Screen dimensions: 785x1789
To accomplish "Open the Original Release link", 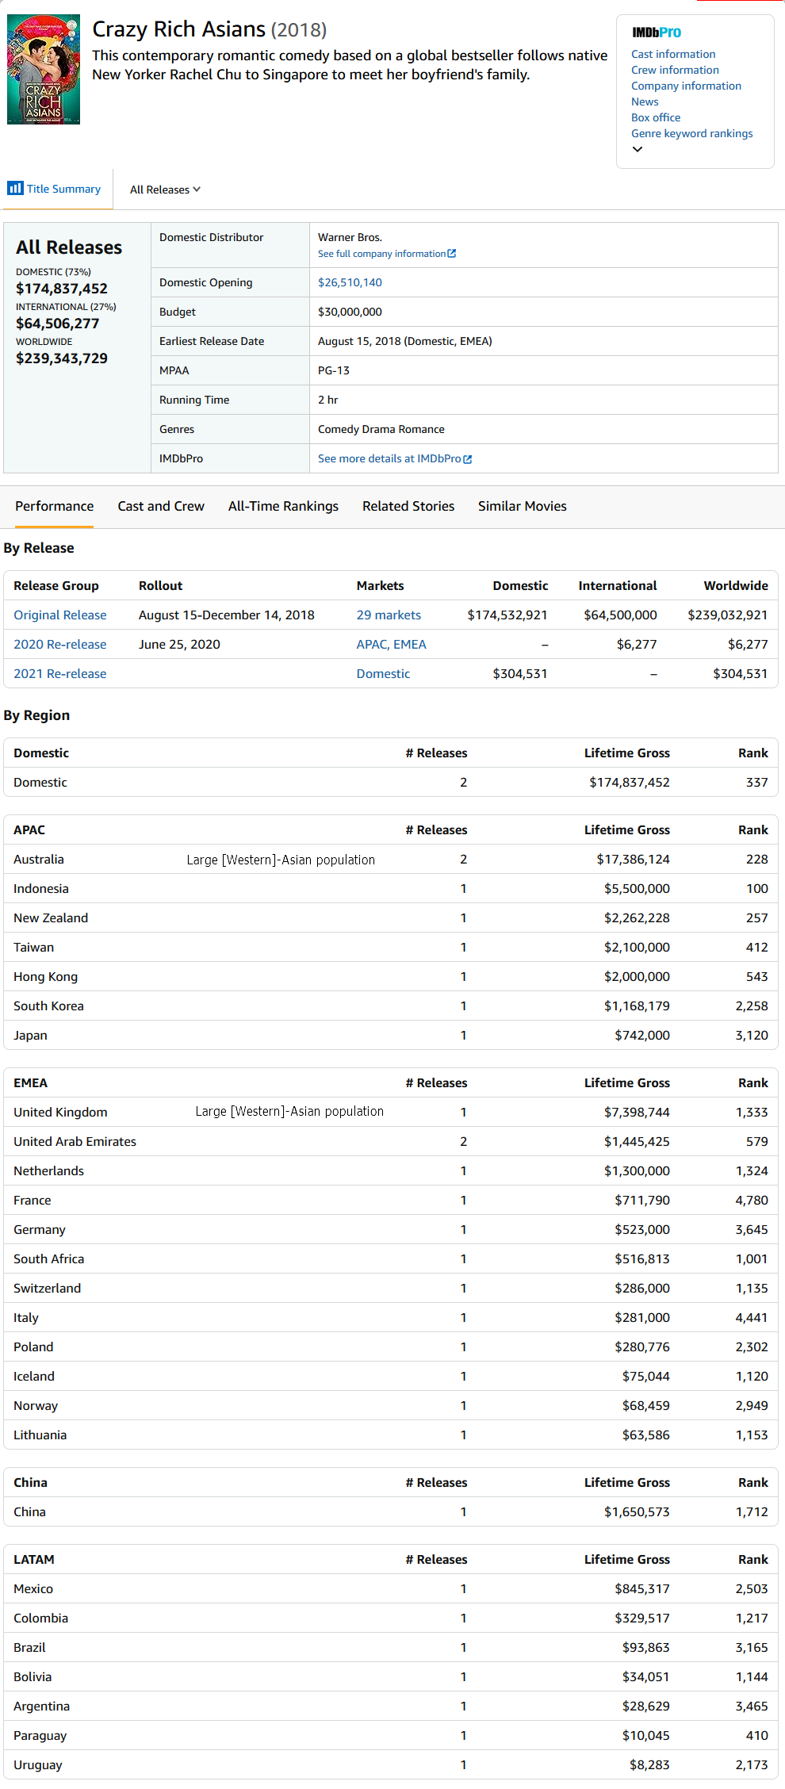I will (60, 615).
